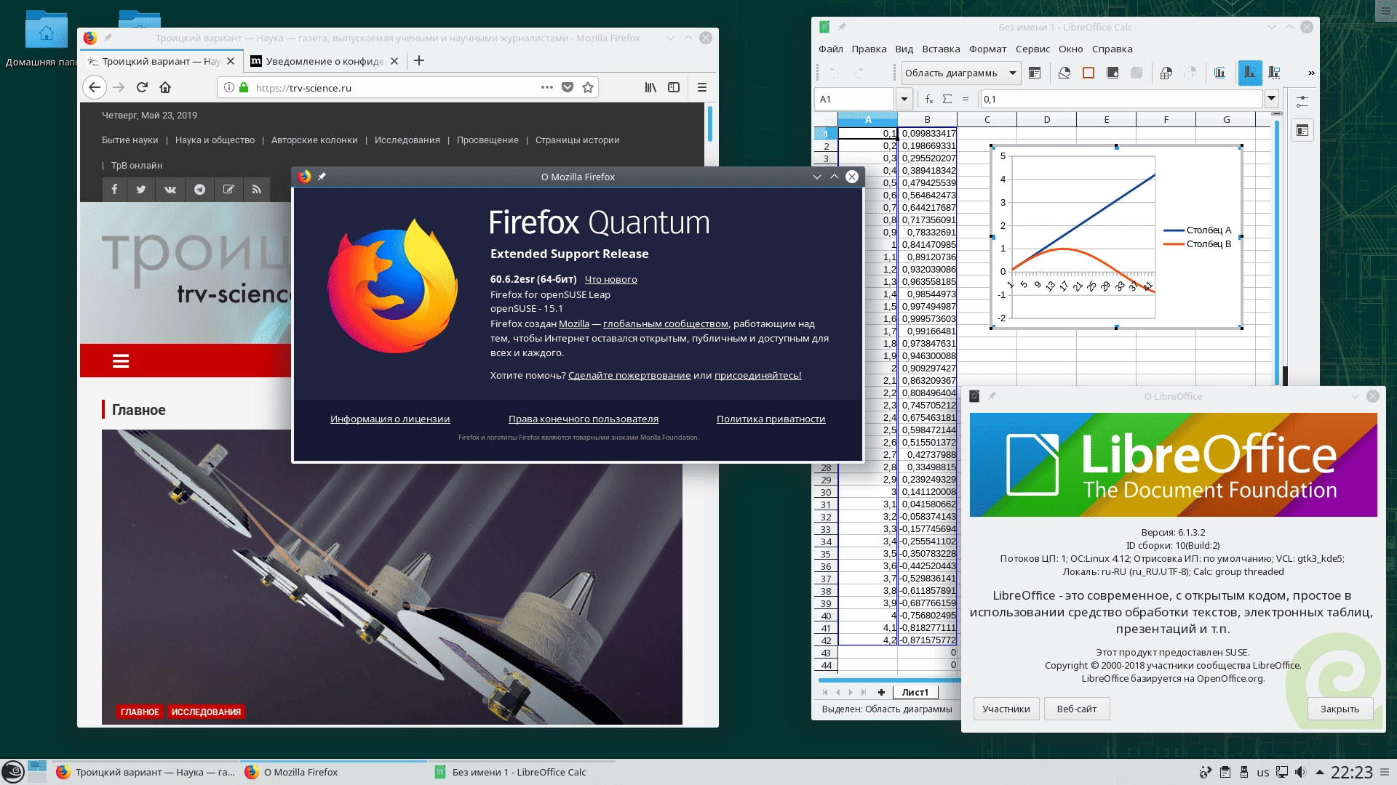Show hidden tray icons arrow
This screenshot has height=785, width=1397.
[1319, 773]
